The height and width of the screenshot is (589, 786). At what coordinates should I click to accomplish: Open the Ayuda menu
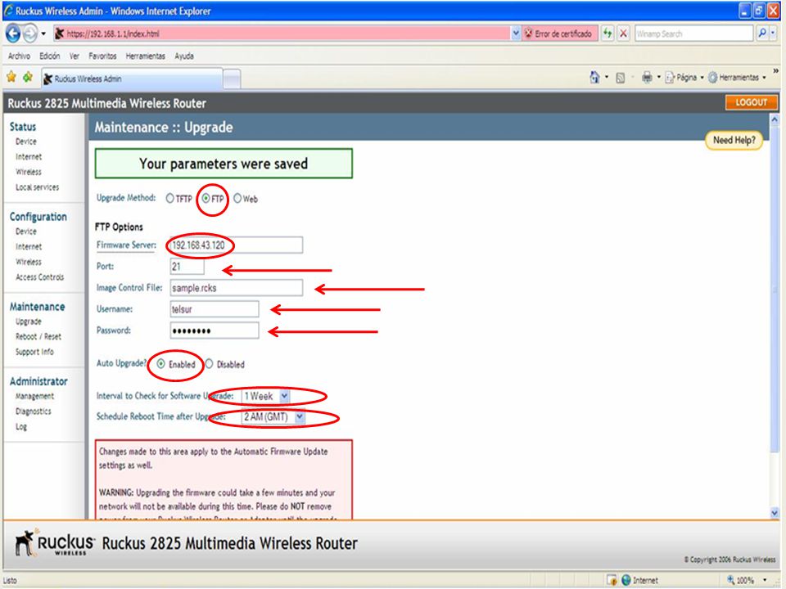[184, 56]
